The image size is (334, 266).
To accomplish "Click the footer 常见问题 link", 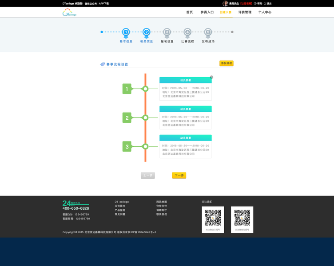I will [120, 214].
